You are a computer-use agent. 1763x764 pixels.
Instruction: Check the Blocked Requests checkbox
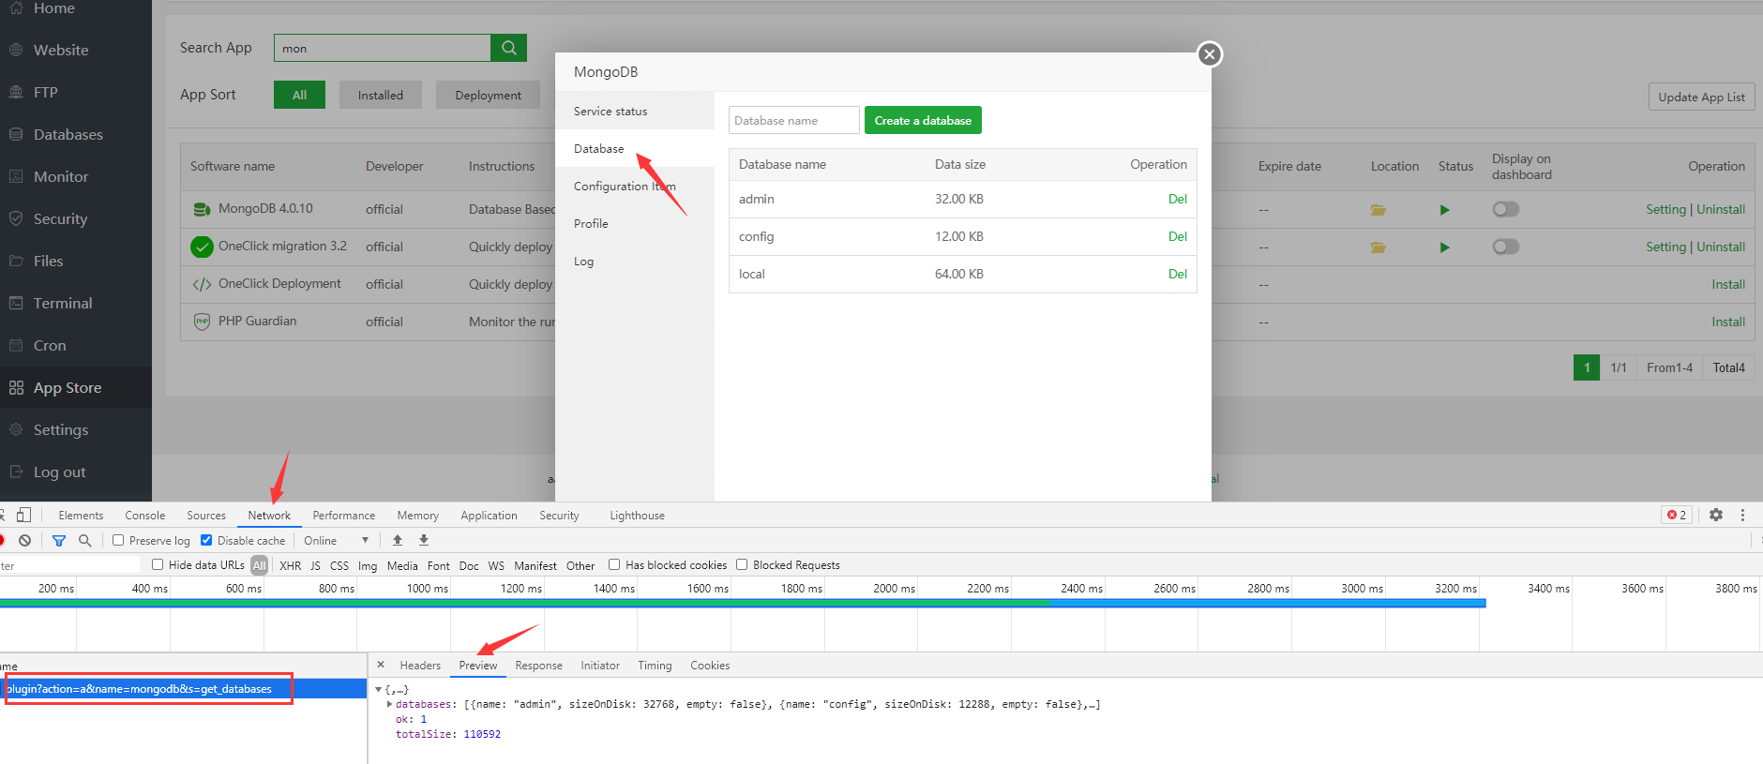(742, 564)
